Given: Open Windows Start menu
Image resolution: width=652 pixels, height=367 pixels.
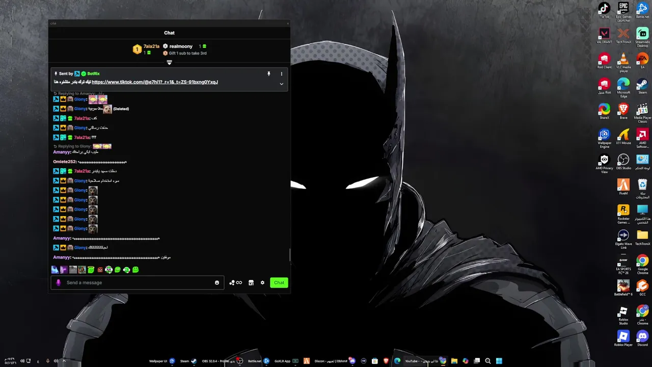Looking at the screenshot, I should point(499,361).
